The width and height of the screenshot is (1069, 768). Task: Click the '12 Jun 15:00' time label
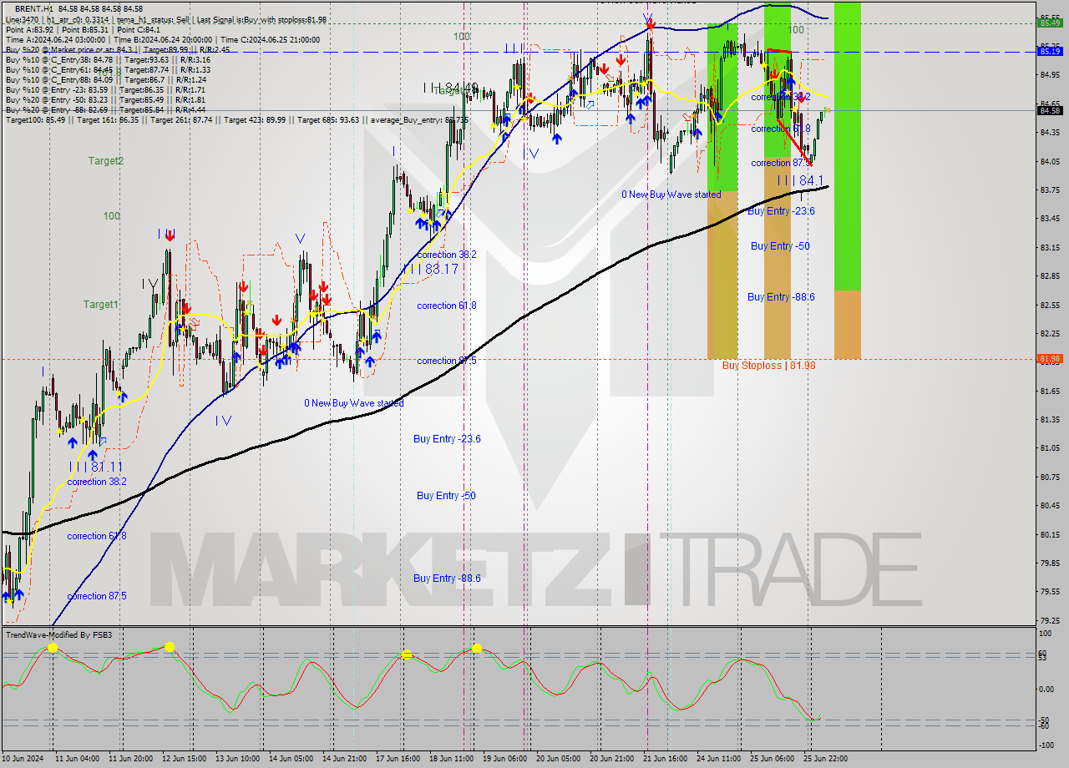coord(185,758)
